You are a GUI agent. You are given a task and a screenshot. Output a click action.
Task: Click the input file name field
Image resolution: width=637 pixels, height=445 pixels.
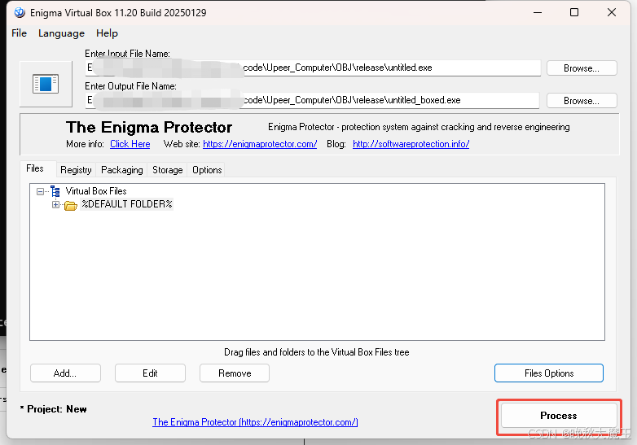click(x=314, y=68)
